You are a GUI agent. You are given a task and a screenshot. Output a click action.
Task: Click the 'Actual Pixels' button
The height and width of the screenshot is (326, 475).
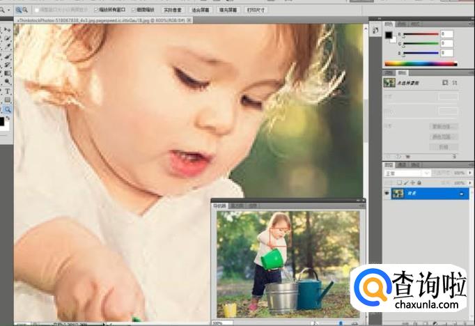pyautogui.click(x=171, y=10)
